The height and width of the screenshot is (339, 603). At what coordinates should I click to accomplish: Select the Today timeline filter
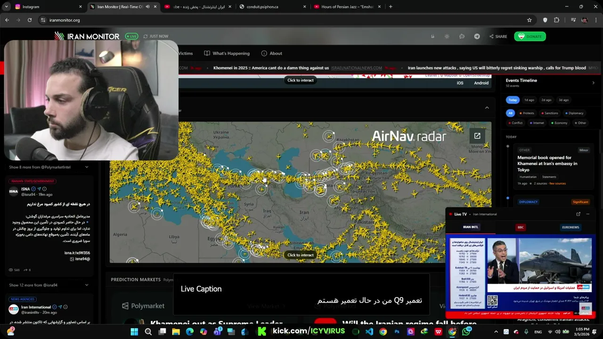pos(513,100)
